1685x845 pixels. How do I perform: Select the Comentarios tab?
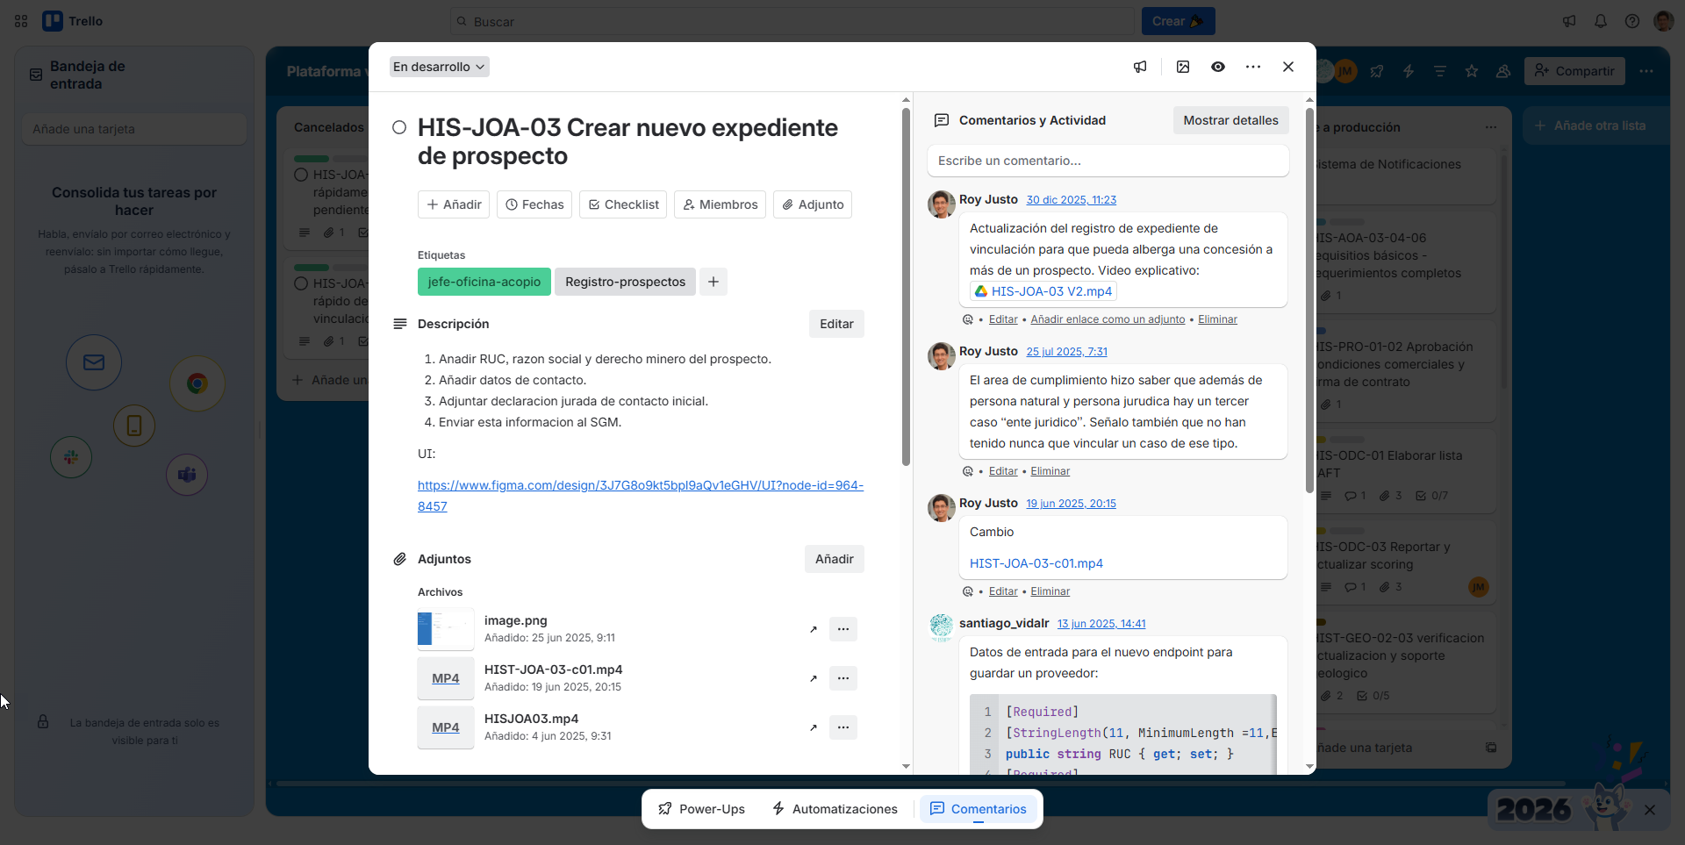click(979, 809)
